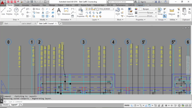Click the keyword search box

pos(121,2)
